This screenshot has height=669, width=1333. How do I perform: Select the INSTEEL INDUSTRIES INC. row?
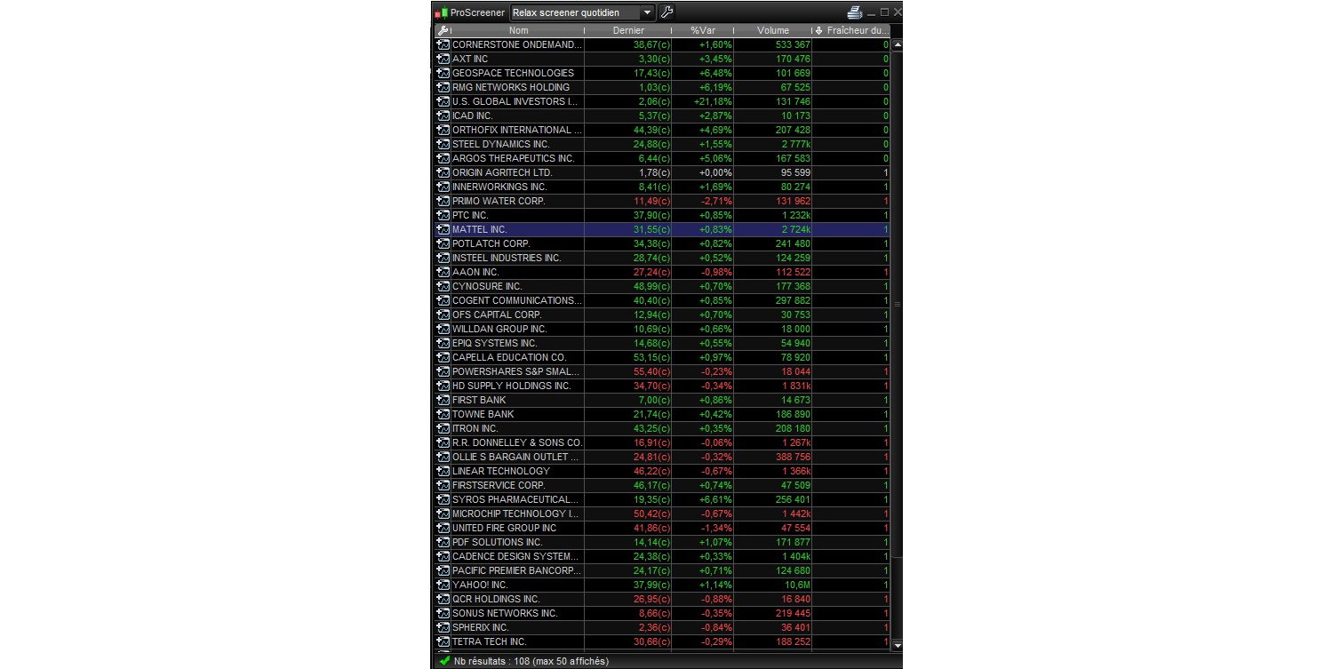click(x=663, y=258)
